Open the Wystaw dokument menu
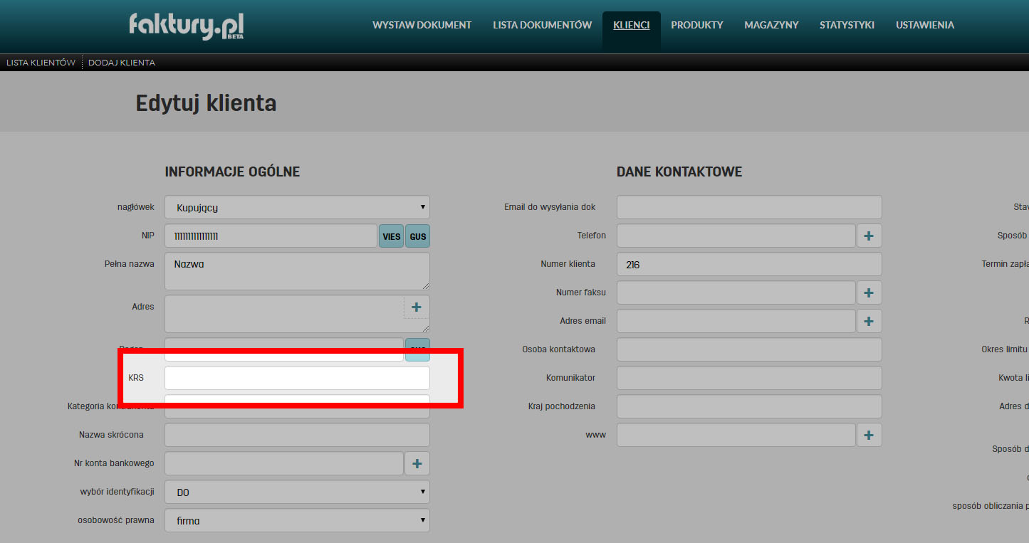The image size is (1029, 543). pos(422,25)
